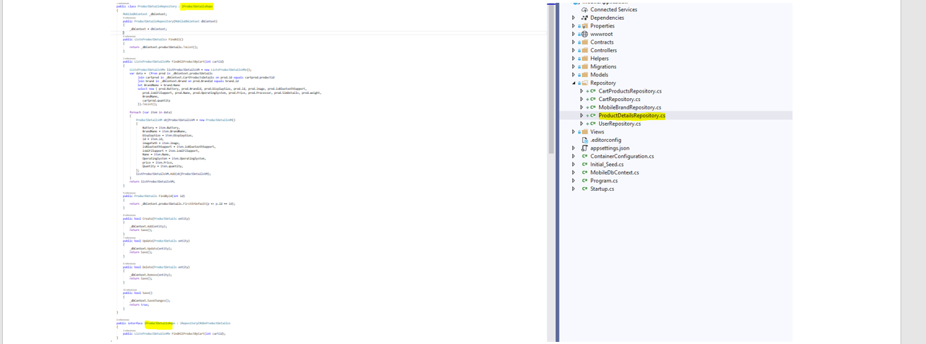
Task: Expand the Helpers folder
Action: click(574, 59)
